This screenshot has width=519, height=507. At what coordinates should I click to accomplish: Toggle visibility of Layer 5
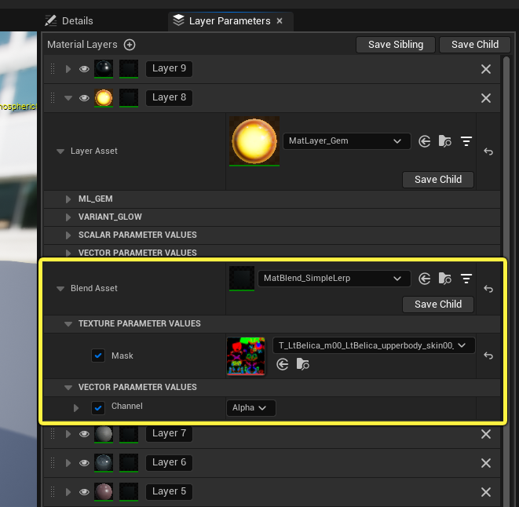84,492
